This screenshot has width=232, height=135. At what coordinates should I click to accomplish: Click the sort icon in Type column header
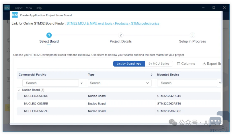(152, 75)
